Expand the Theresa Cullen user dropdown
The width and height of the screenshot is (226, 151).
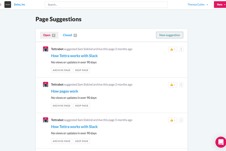[x=198, y=5]
